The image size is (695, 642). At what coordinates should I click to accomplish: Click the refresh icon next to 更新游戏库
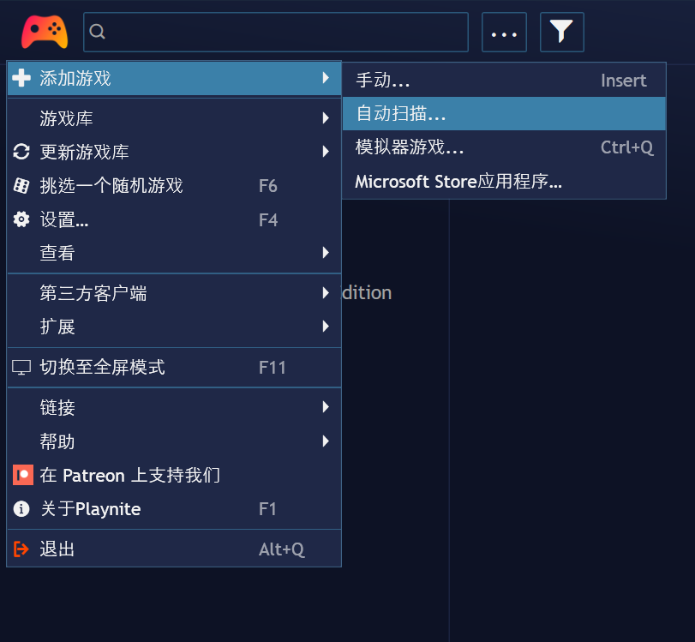pyautogui.click(x=21, y=151)
